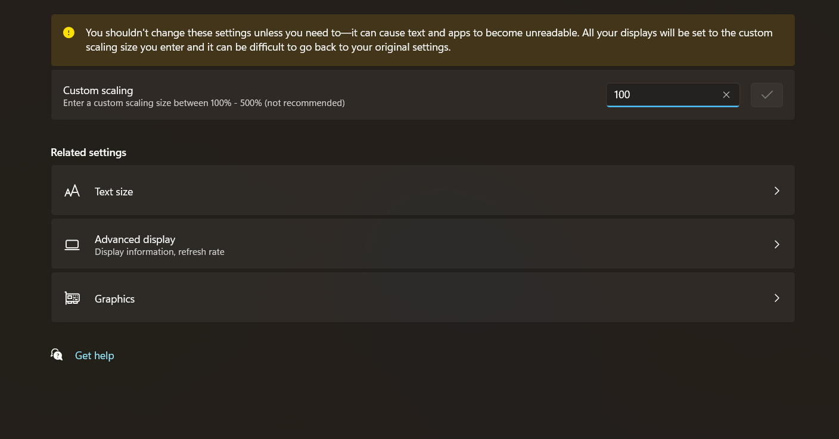
Task: Open the Graphics settings
Action: click(x=114, y=299)
